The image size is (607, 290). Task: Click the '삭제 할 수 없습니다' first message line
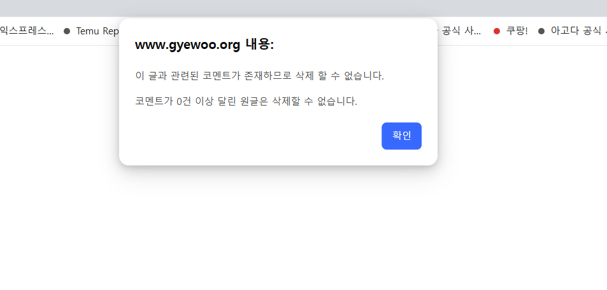point(259,76)
